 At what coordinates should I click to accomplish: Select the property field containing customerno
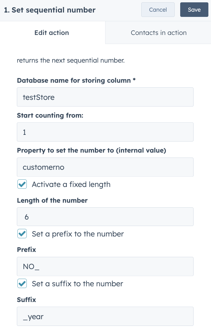click(x=105, y=167)
